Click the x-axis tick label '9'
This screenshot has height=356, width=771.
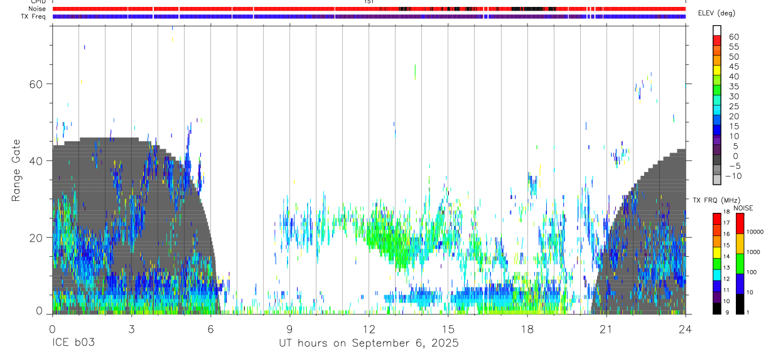point(289,328)
